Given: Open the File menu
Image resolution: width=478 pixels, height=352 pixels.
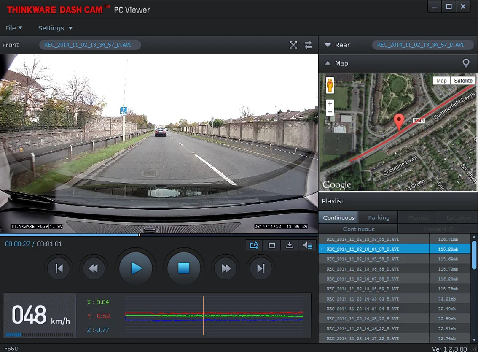Looking at the screenshot, I should coord(14,28).
